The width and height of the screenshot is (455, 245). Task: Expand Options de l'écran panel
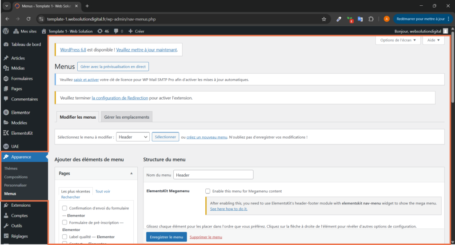point(398,40)
